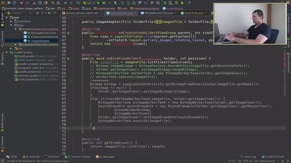Click the Save All toolbar icon

(x=9, y=3)
